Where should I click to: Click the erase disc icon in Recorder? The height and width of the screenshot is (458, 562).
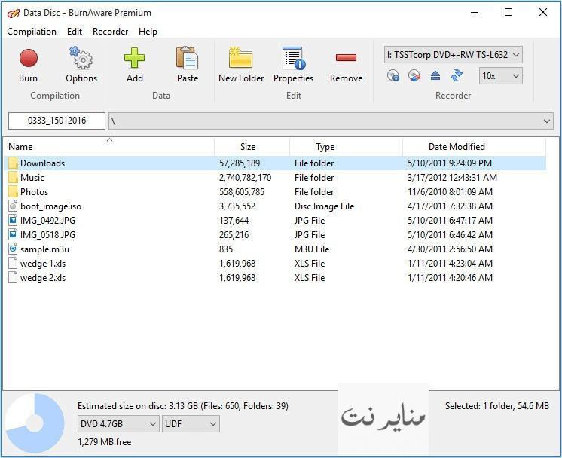pos(414,75)
